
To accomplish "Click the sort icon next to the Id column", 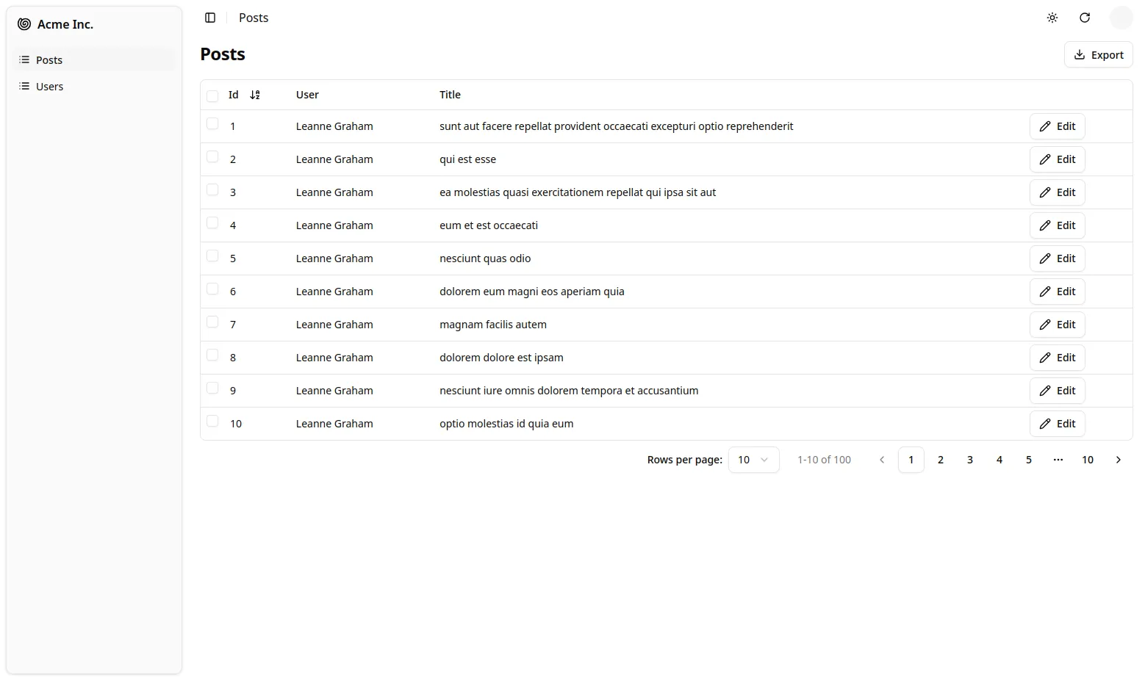I will 255,95.
